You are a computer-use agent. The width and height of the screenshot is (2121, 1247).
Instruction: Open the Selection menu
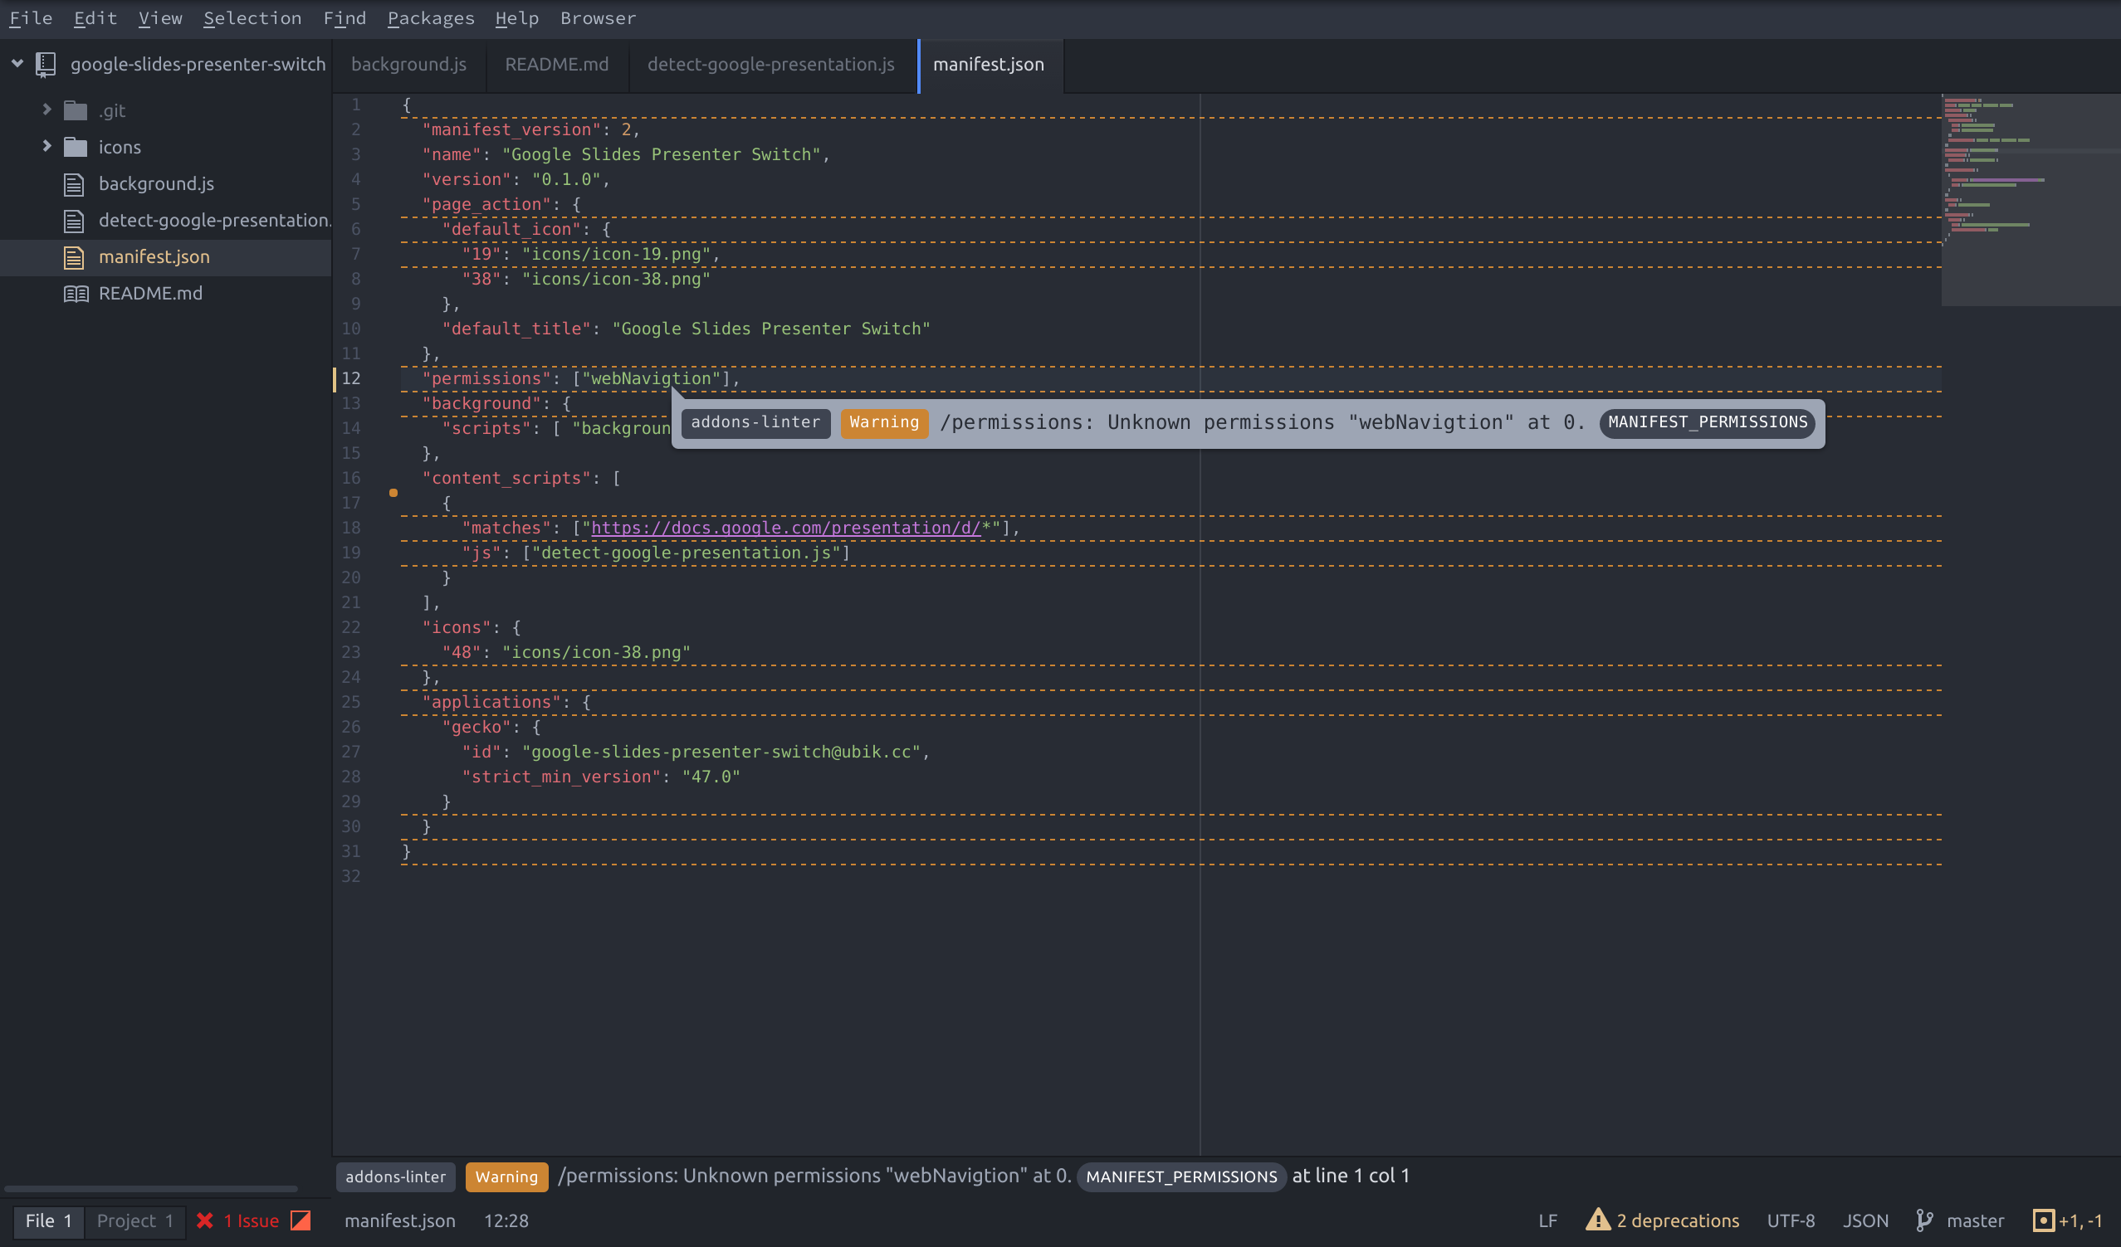(252, 17)
